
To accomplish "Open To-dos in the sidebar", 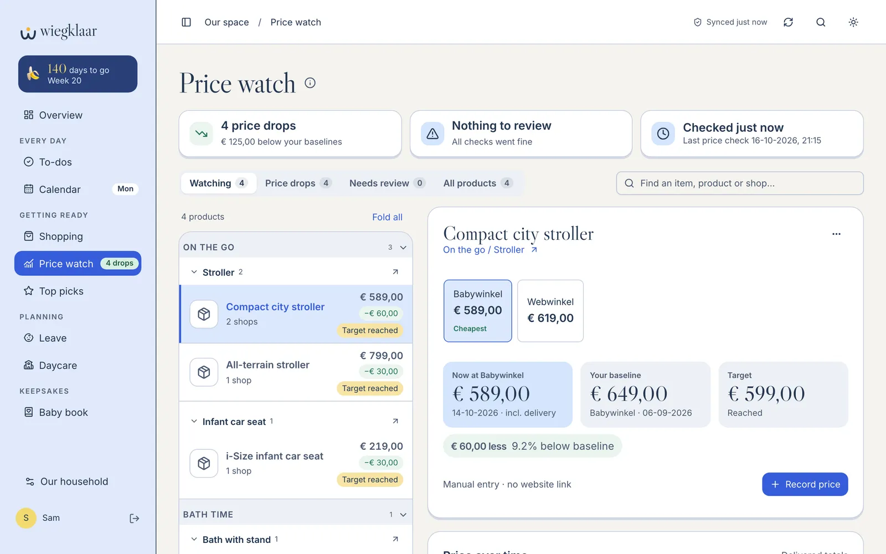I will 78,162.
